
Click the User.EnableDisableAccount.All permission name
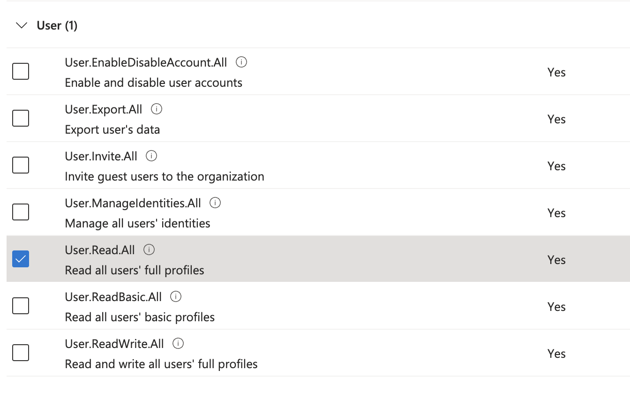click(x=146, y=62)
